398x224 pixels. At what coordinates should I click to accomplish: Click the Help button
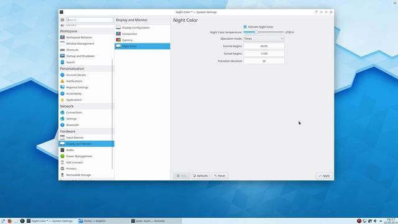point(182,175)
